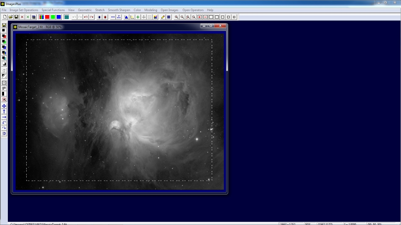Click the gray crosshair toolbar icon
401x225 pixels.
pyautogui.click(x=143, y=17)
